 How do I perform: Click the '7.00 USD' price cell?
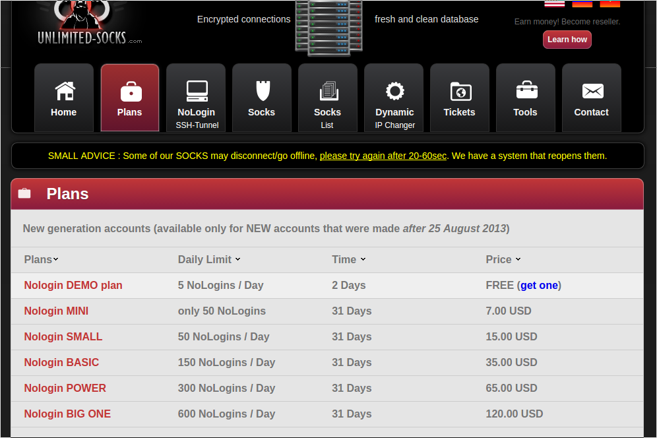(509, 311)
